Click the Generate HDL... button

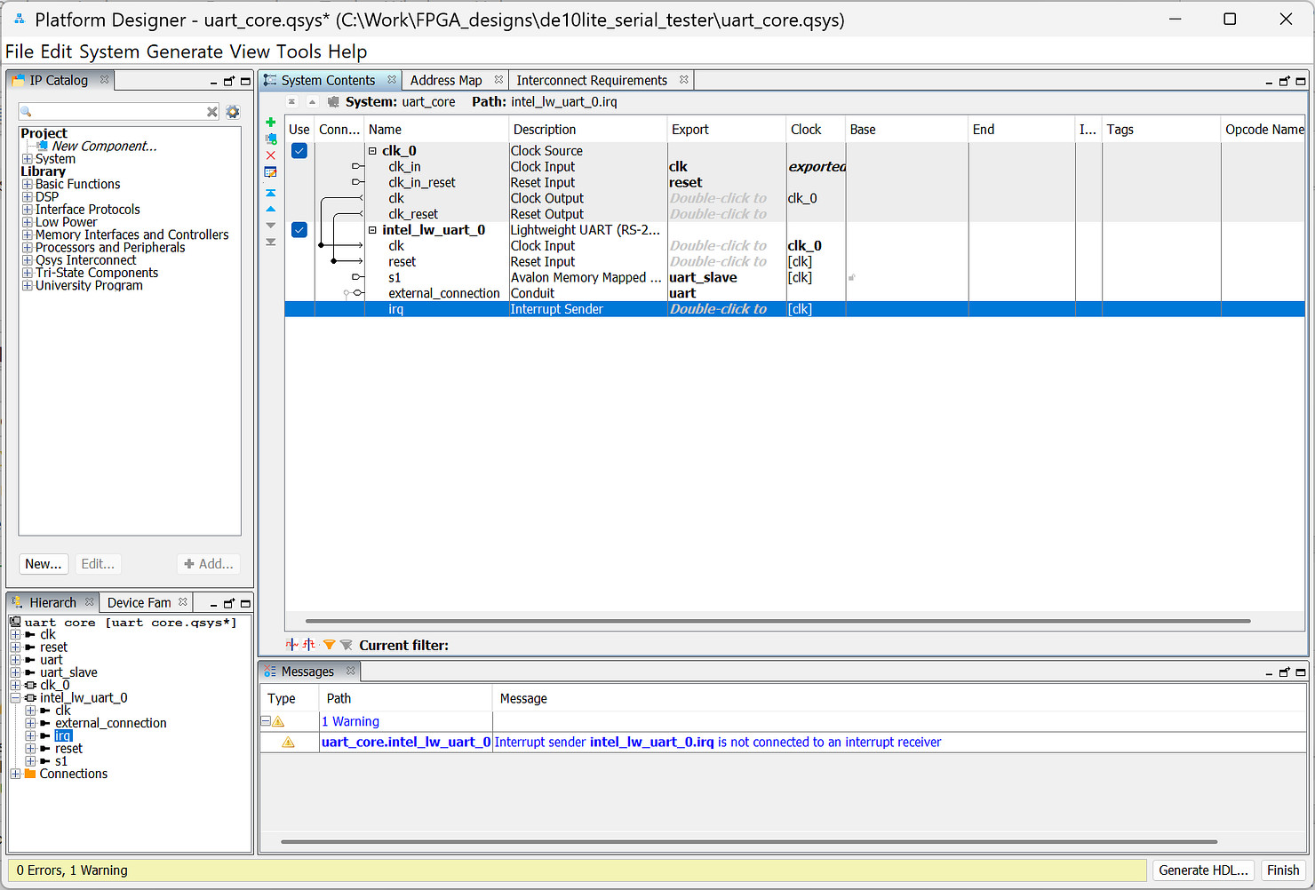click(x=1203, y=870)
